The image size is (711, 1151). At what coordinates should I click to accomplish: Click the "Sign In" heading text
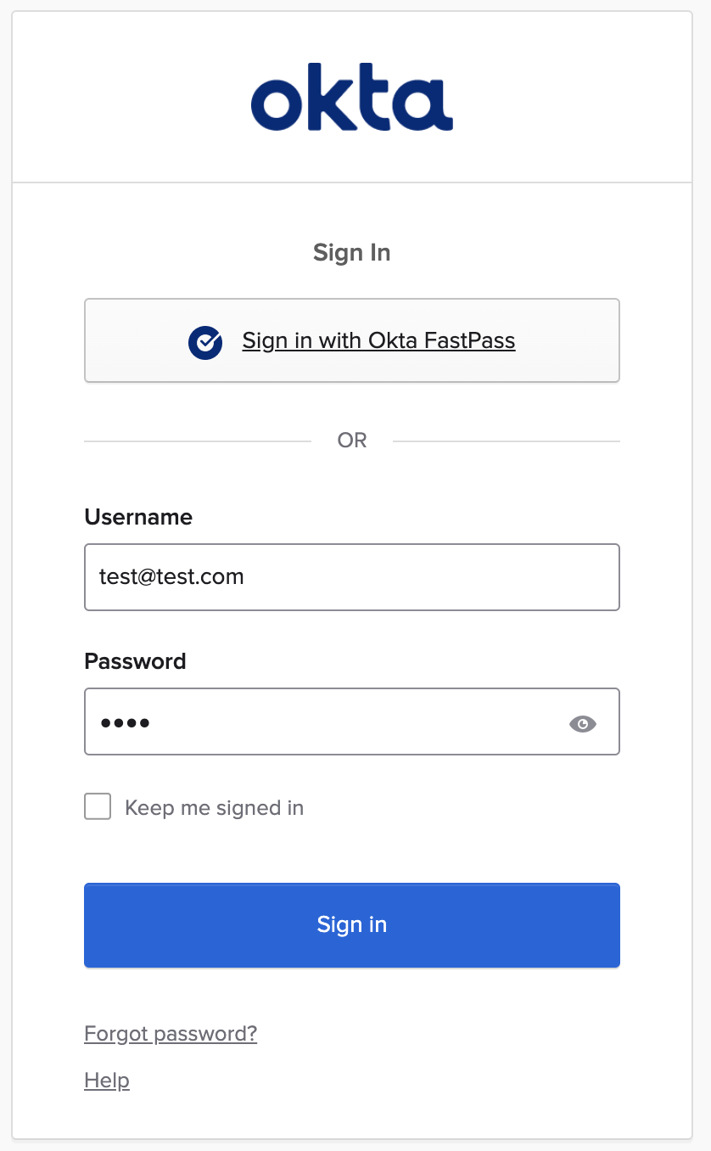point(352,253)
